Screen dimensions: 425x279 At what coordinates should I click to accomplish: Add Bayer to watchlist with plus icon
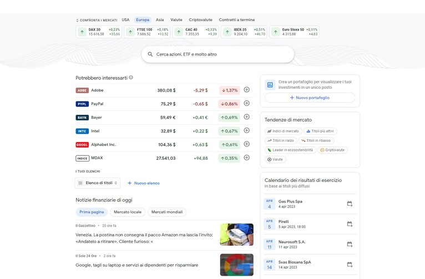[246, 116]
